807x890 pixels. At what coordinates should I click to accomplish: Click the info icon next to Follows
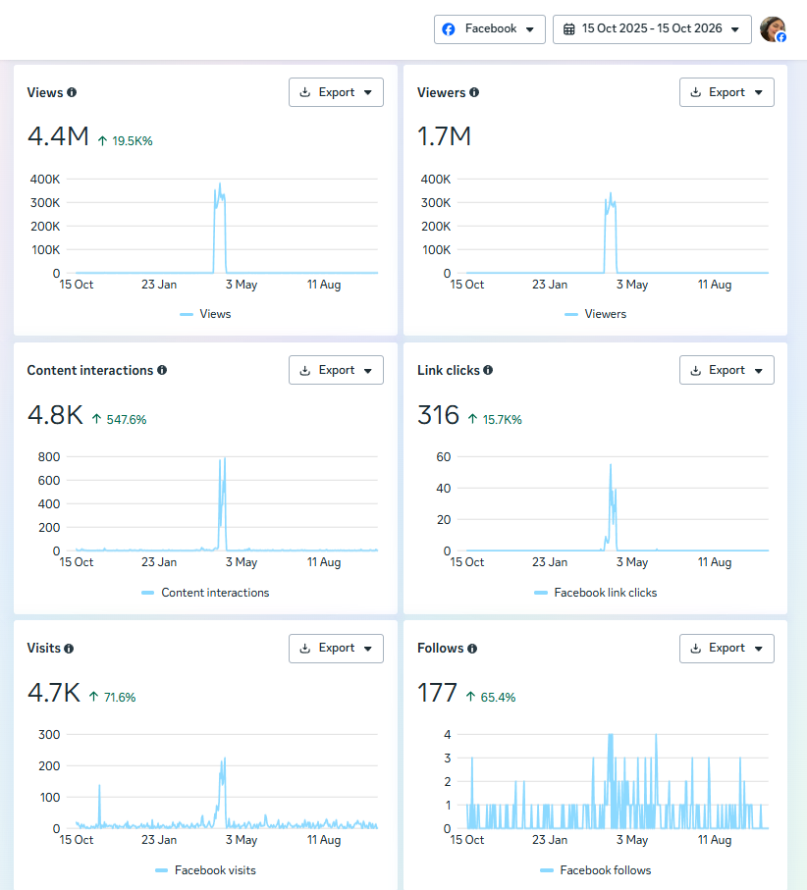(472, 649)
